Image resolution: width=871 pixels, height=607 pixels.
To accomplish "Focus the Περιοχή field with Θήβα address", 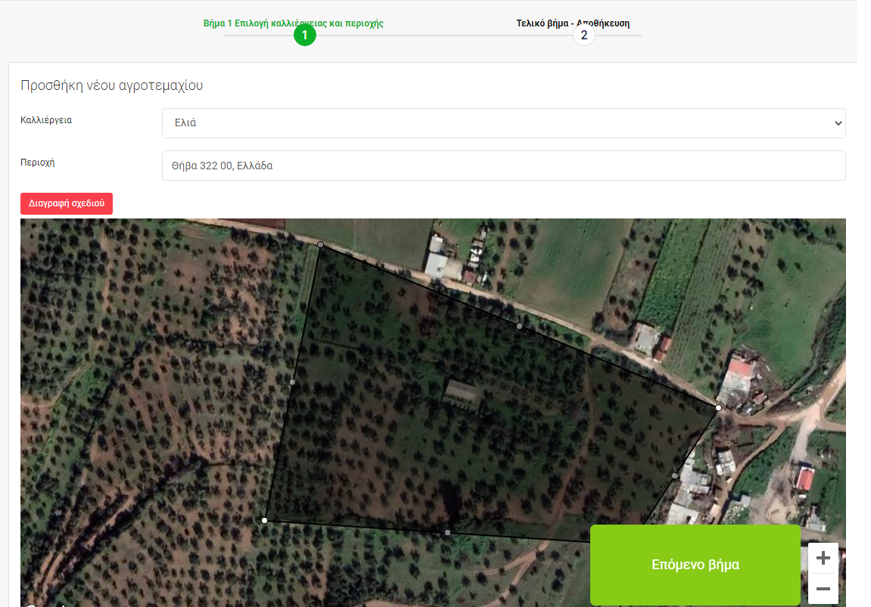I will pyautogui.click(x=503, y=166).
